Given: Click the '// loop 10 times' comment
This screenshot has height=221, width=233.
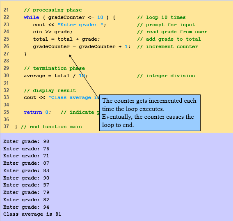Looking at the screenshot, I should click(161, 17).
